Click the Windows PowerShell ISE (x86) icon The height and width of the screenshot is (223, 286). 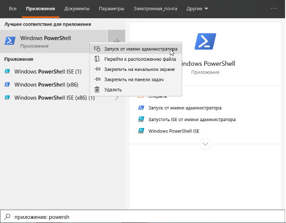7,97
